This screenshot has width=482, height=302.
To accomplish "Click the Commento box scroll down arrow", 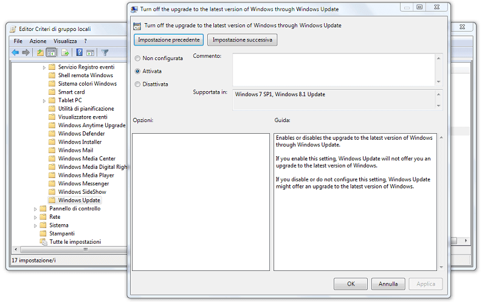I will 439,81.
